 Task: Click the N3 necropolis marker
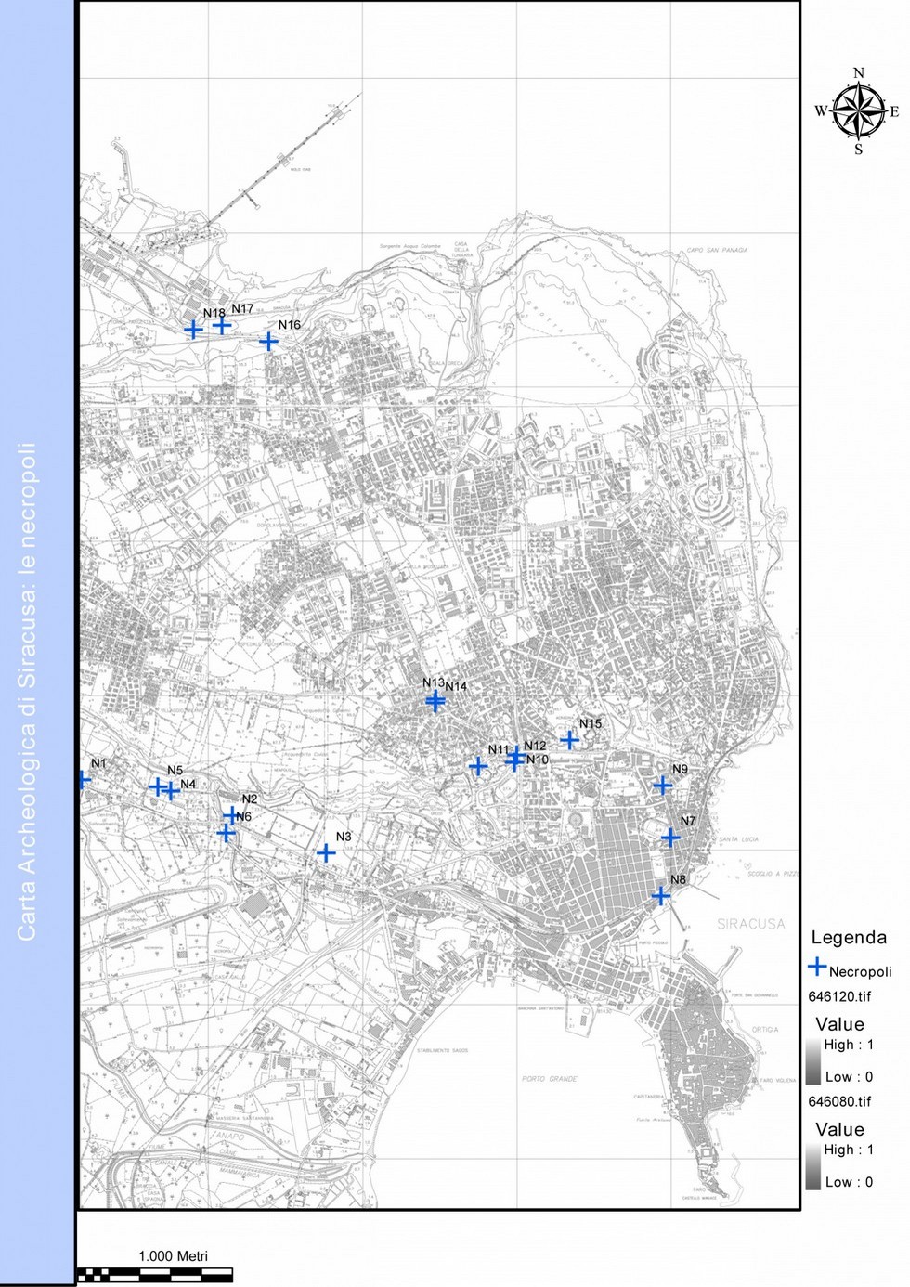point(326,853)
